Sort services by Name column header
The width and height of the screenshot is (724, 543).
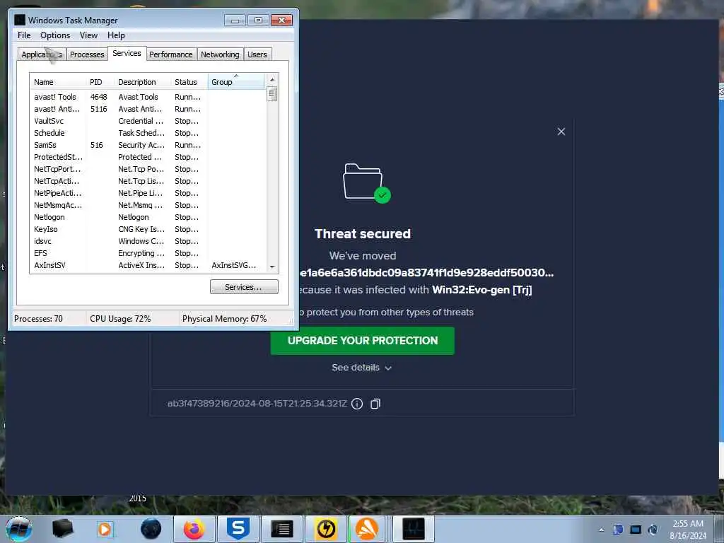pyautogui.click(x=58, y=82)
